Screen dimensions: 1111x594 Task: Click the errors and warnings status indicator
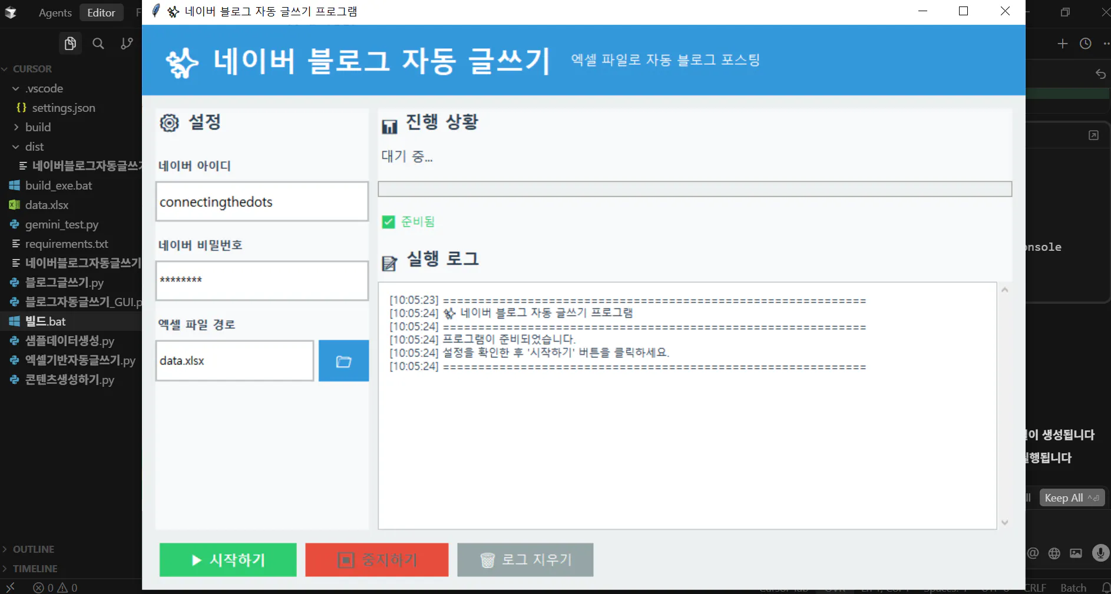tap(55, 588)
